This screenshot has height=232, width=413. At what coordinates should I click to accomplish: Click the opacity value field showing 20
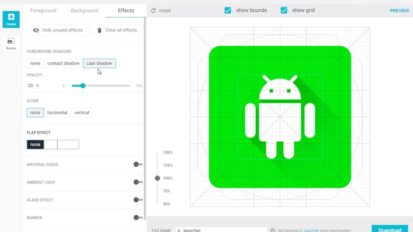(x=30, y=85)
